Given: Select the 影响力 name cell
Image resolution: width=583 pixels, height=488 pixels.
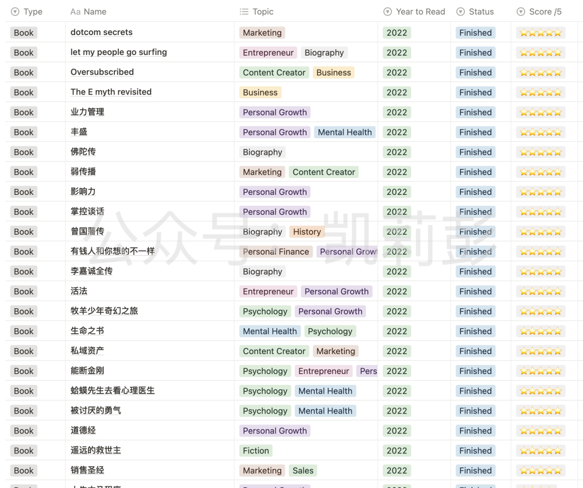Looking at the screenshot, I should pyautogui.click(x=150, y=192).
